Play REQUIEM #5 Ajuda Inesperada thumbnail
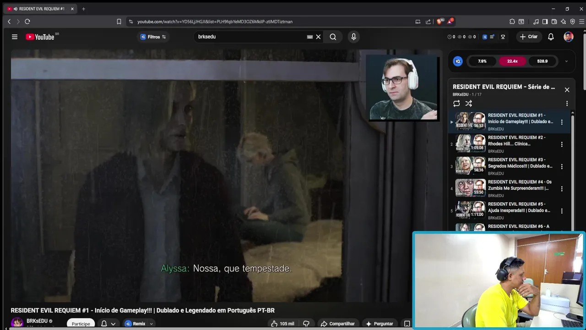586x330 pixels. (x=470, y=210)
